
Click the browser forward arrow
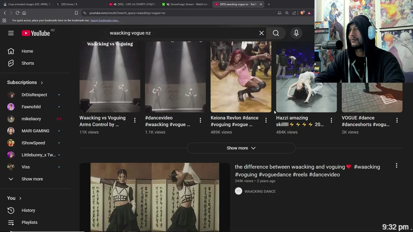coord(11,13)
